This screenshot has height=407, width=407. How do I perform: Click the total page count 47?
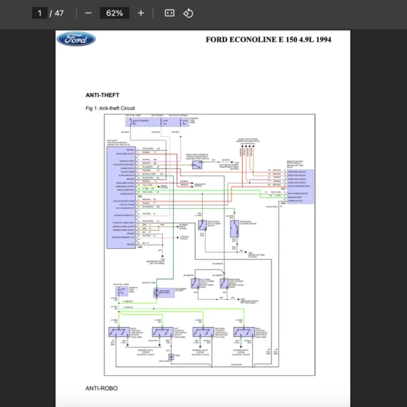pyautogui.click(x=59, y=13)
